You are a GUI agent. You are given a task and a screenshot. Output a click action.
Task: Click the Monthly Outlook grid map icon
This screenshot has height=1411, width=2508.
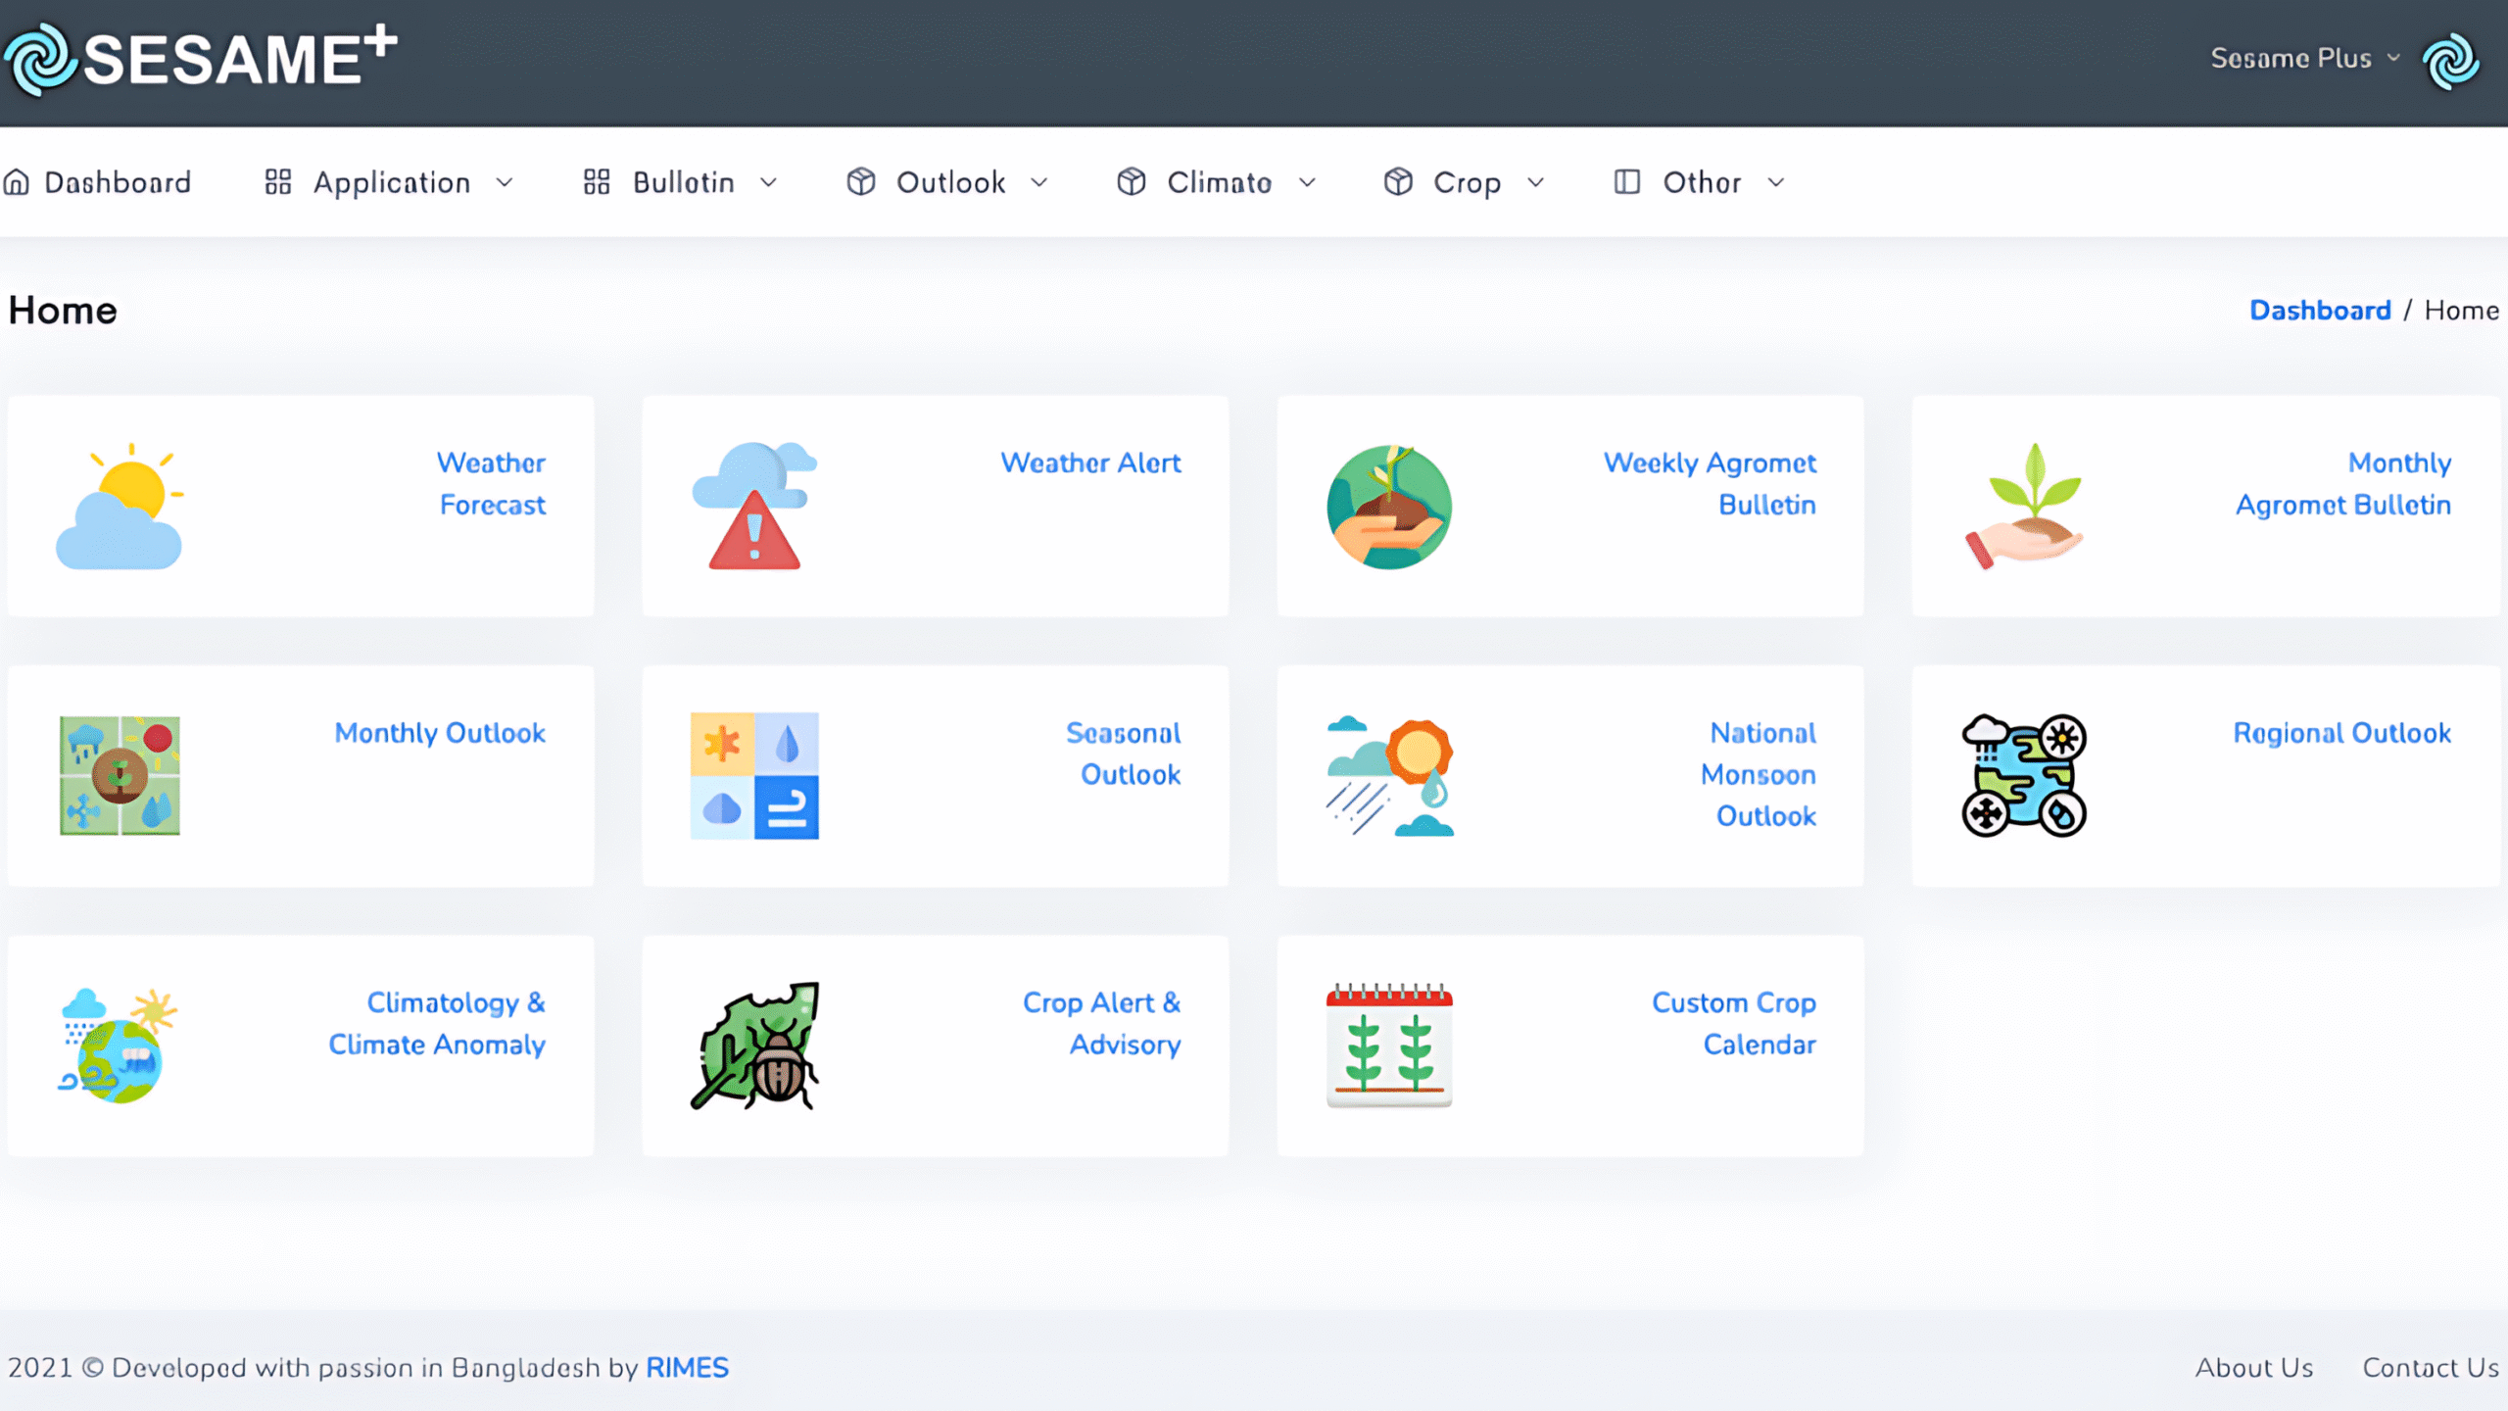(120, 776)
